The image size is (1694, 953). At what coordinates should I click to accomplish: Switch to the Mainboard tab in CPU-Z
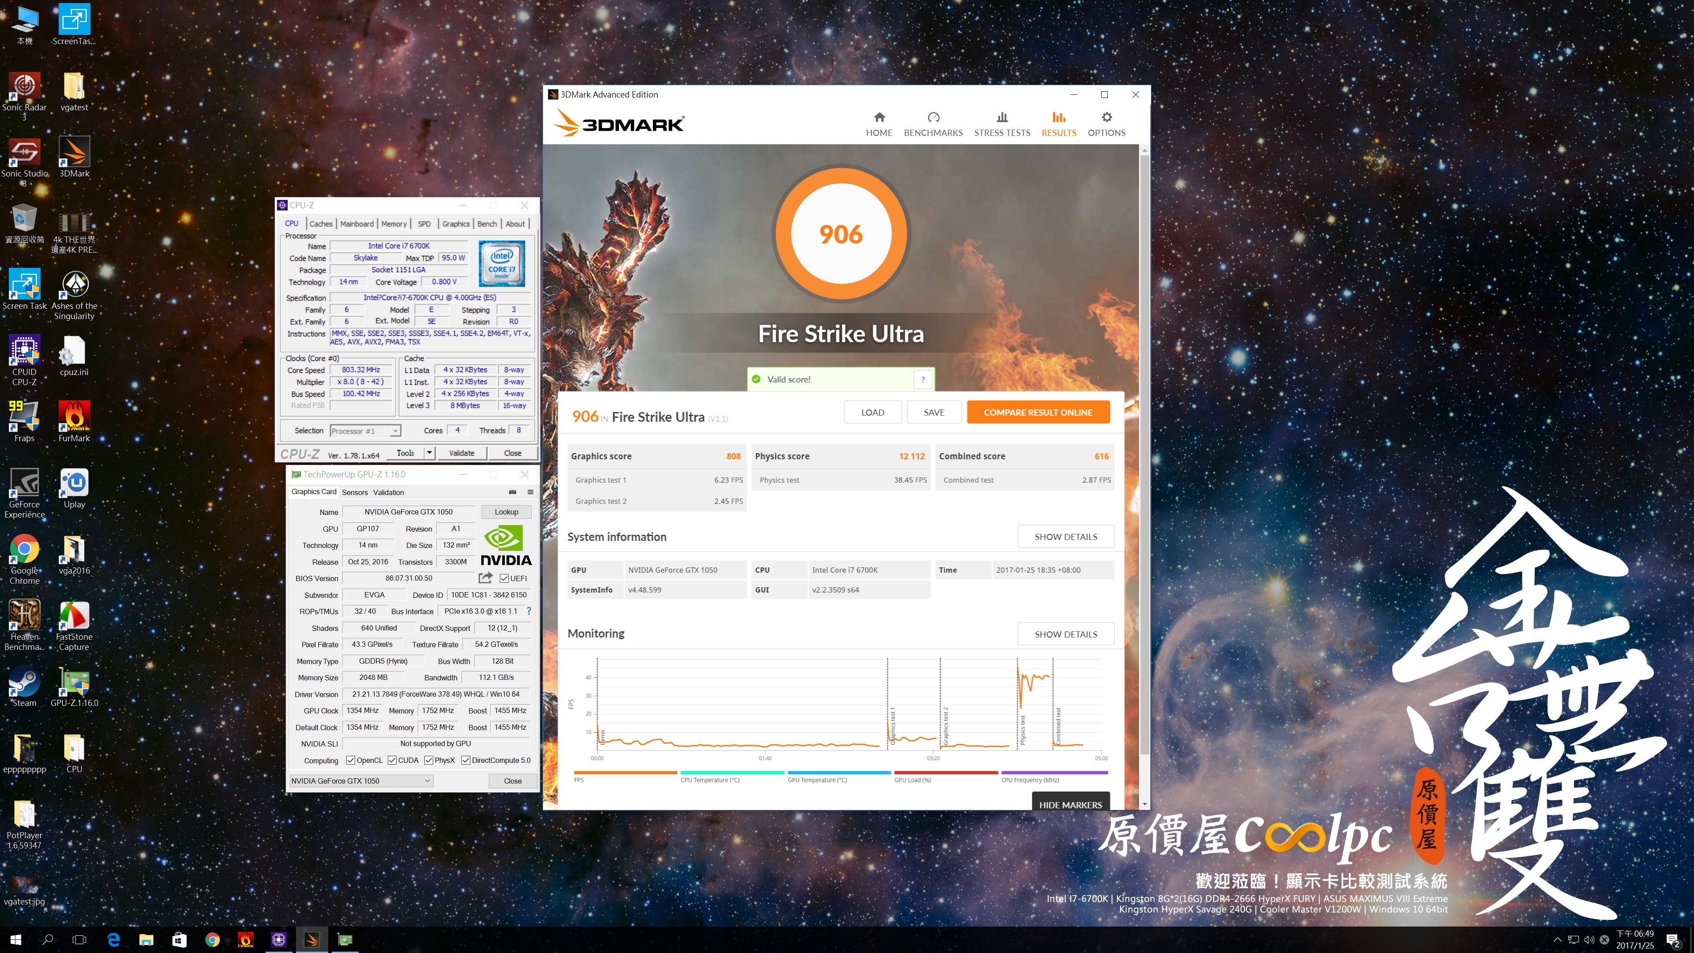[x=356, y=224]
